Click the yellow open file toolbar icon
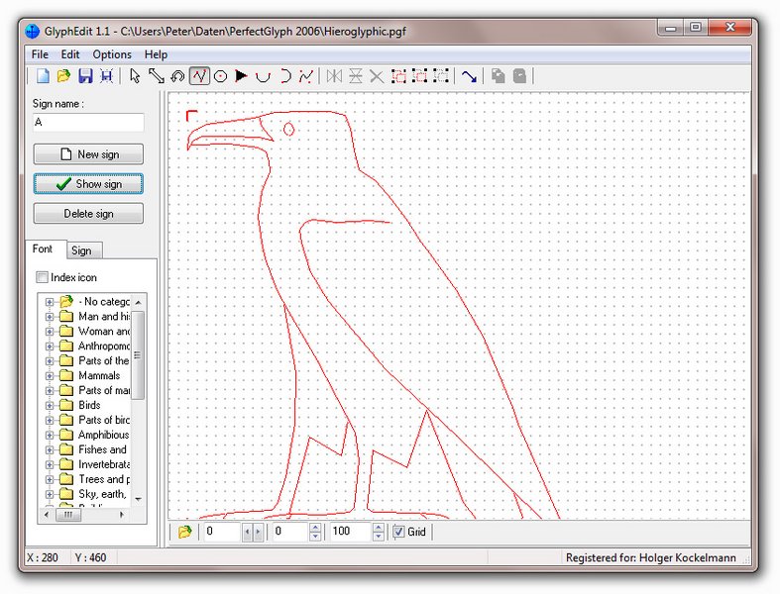 [63, 76]
